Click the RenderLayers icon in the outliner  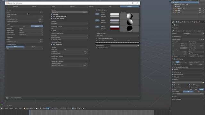tap(176, 4)
